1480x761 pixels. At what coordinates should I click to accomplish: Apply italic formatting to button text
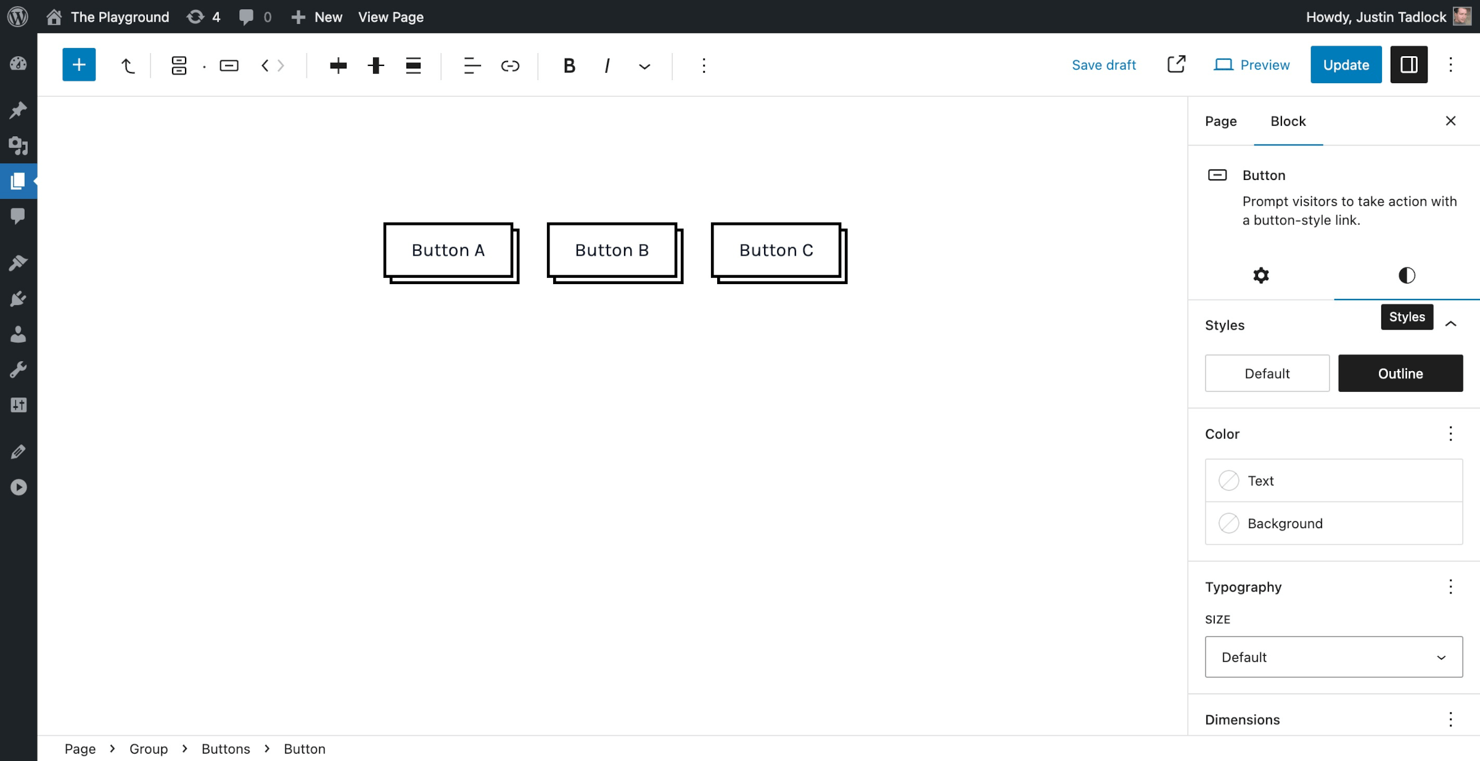(607, 65)
